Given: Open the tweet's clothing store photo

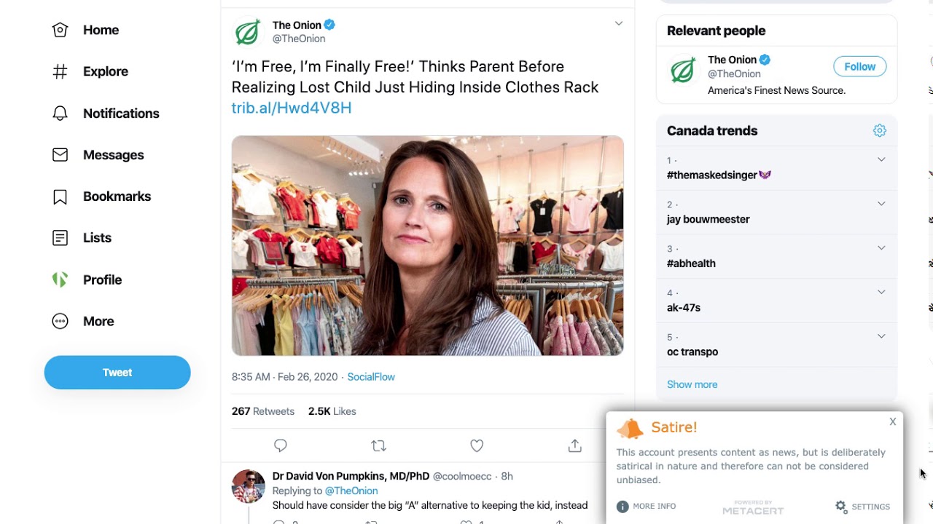Looking at the screenshot, I should [x=427, y=245].
